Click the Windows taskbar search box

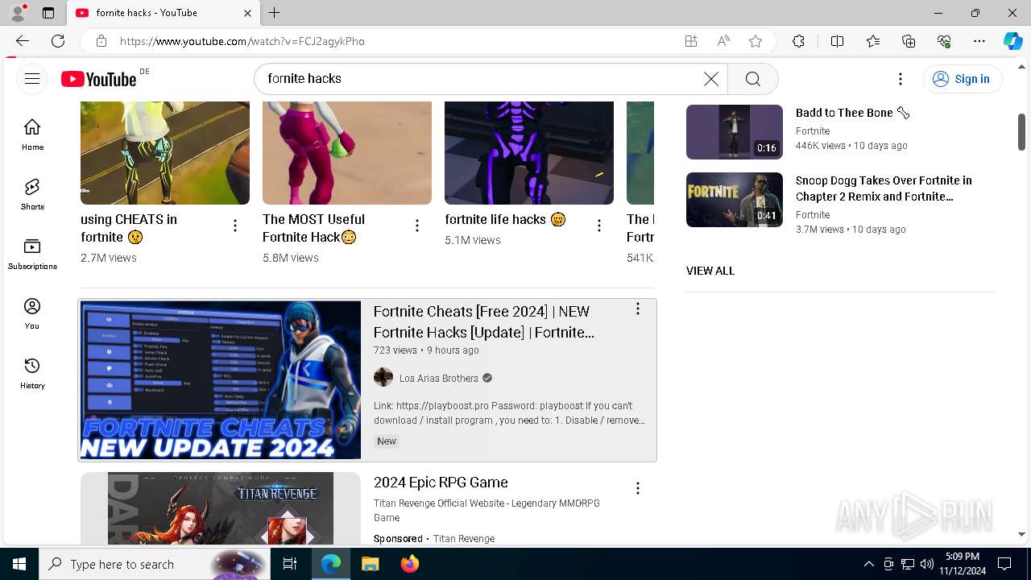tap(155, 564)
